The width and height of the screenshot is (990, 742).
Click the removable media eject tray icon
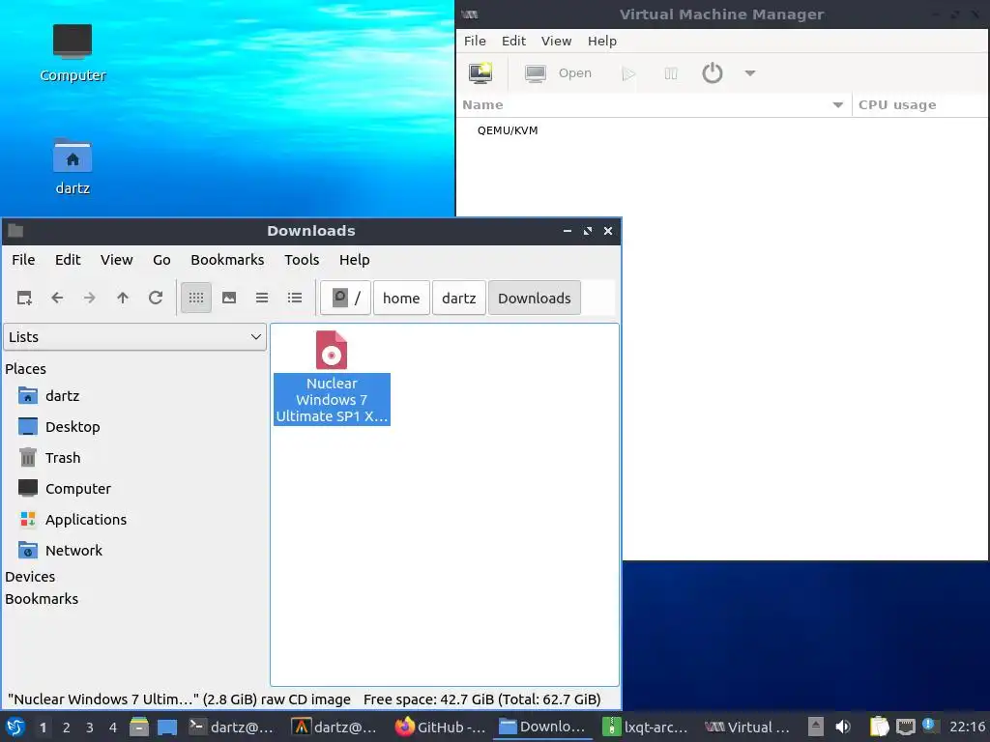(x=816, y=728)
